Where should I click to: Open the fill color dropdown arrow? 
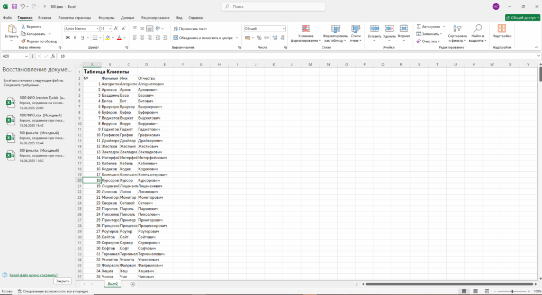click(x=113, y=38)
